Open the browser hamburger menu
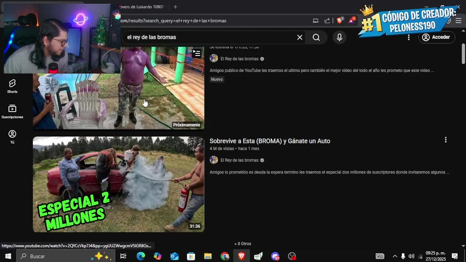 click(458, 21)
